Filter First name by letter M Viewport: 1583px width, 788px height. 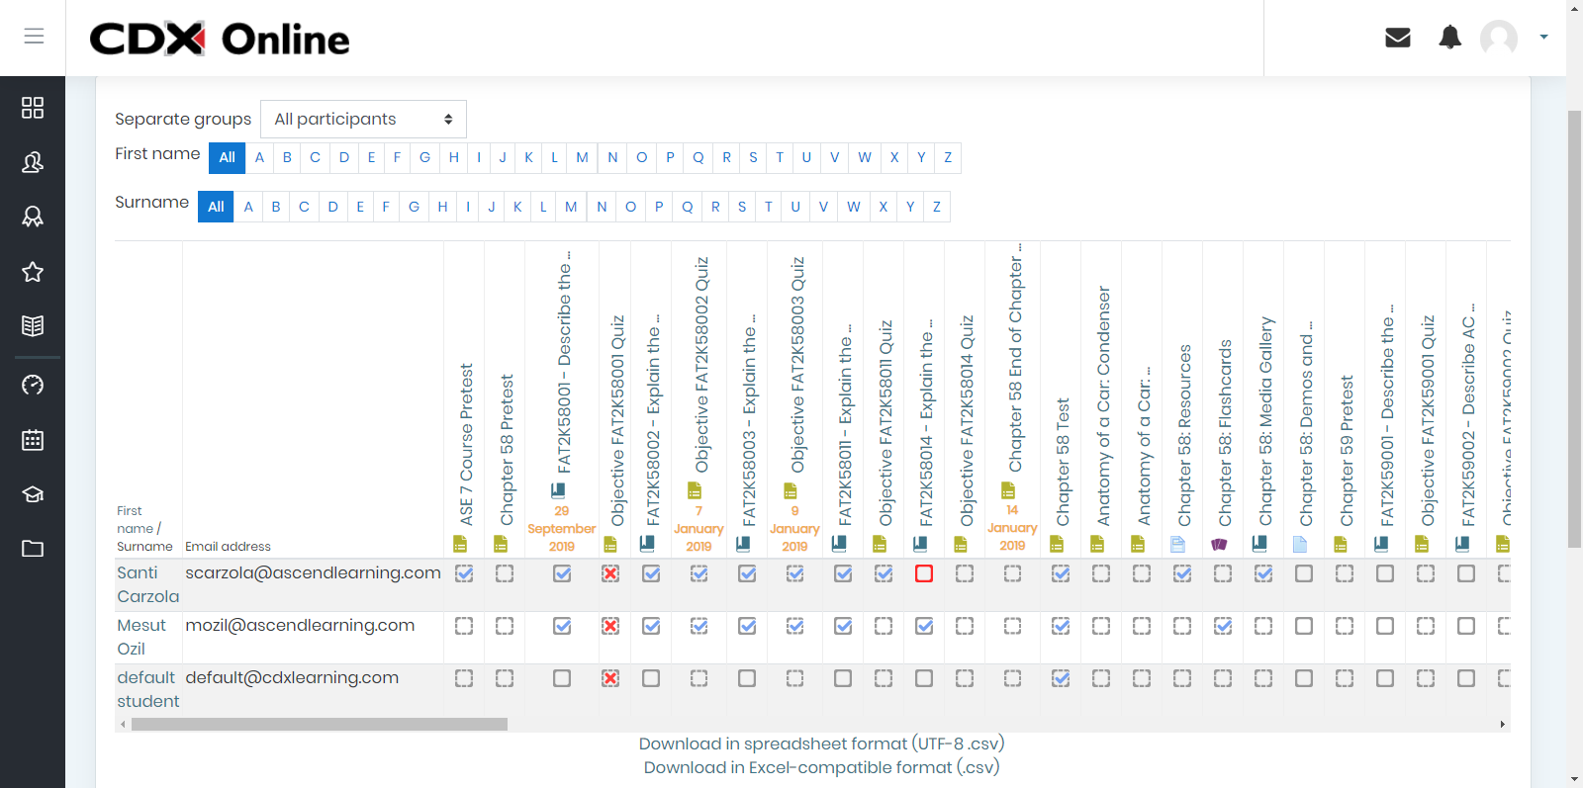coord(582,157)
